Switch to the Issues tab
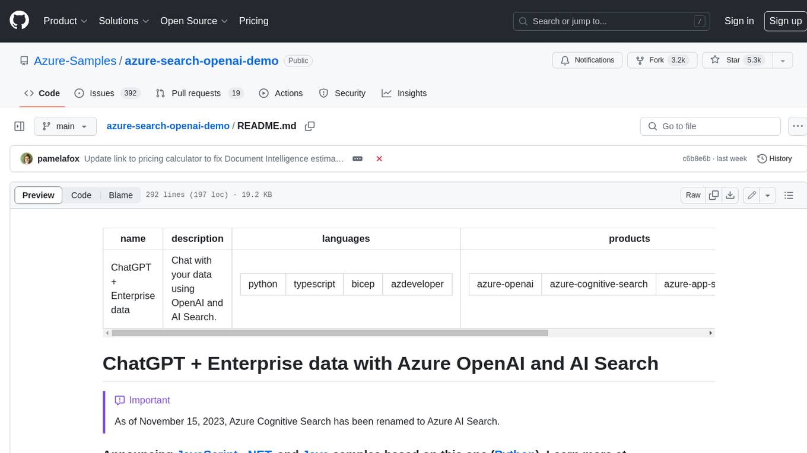 (x=107, y=93)
